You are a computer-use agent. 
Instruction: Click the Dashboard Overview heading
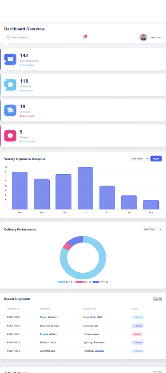[24, 29]
